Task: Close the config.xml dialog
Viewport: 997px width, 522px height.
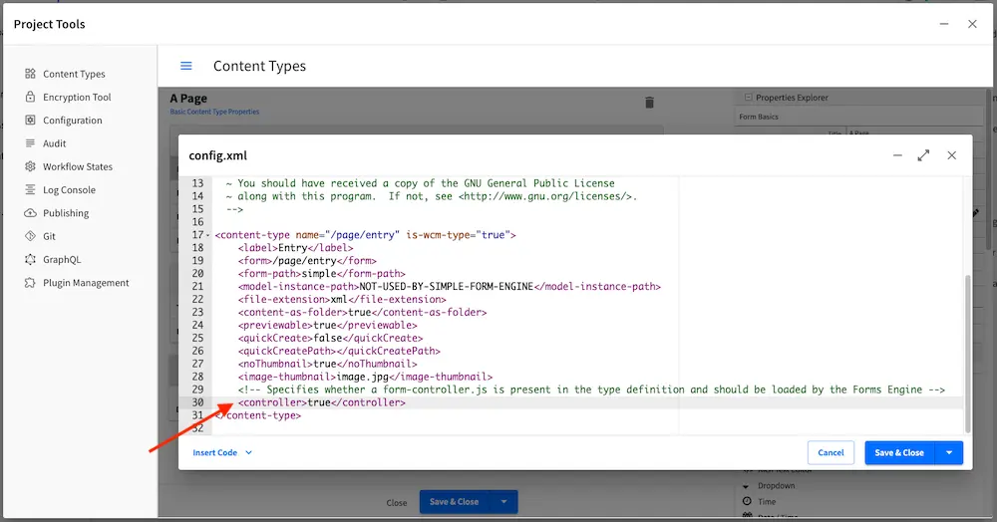Action: tap(952, 155)
